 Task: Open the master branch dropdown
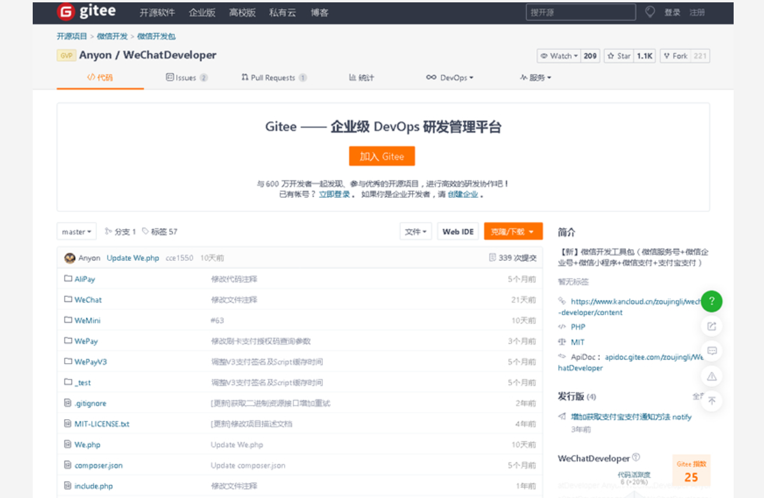pyautogui.click(x=77, y=232)
